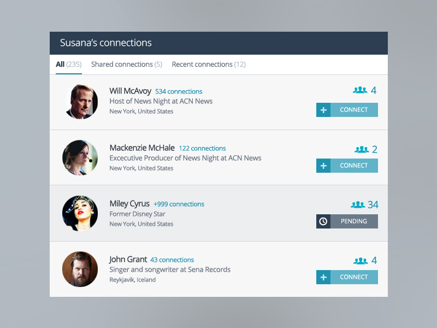Open the John Grant name

(128, 259)
